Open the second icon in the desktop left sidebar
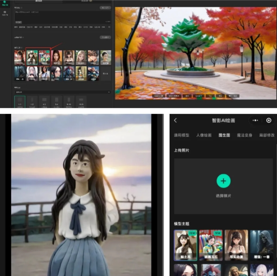The image size is (277, 276). click(x=5, y=13)
